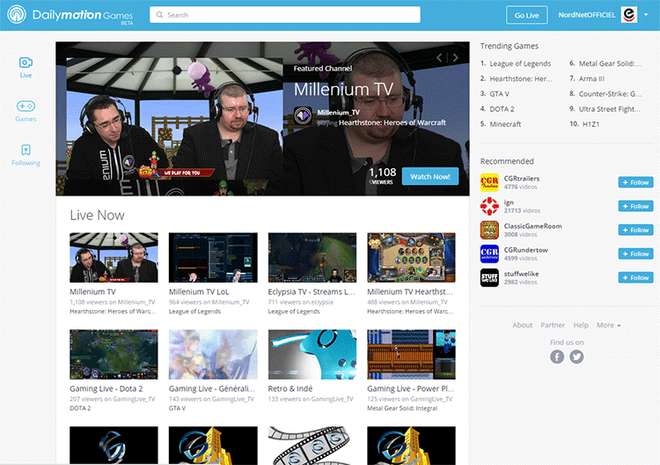Open the Millenium TV Hearthstone thumbnail
660x465 pixels.
411,257
